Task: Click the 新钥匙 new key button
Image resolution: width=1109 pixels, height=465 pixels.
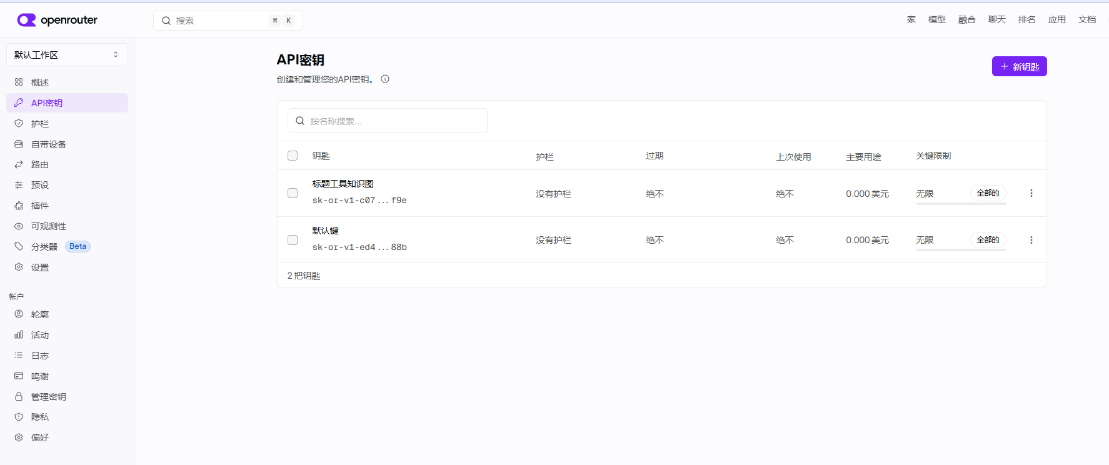Action: point(1020,66)
